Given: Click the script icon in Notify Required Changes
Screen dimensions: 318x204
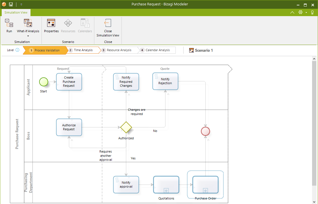Looking at the screenshot, I should [x=117, y=77].
